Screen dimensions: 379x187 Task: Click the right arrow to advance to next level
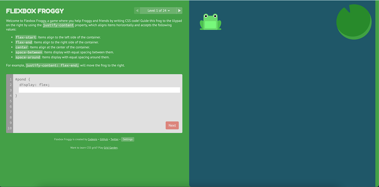point(179,10)
